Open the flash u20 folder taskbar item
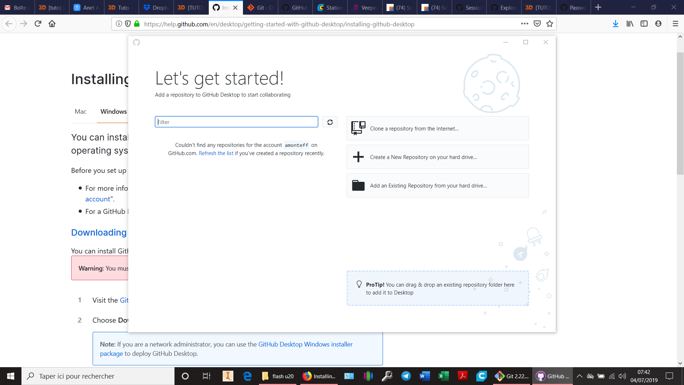The image size is (684, 385). pos(278,376)
